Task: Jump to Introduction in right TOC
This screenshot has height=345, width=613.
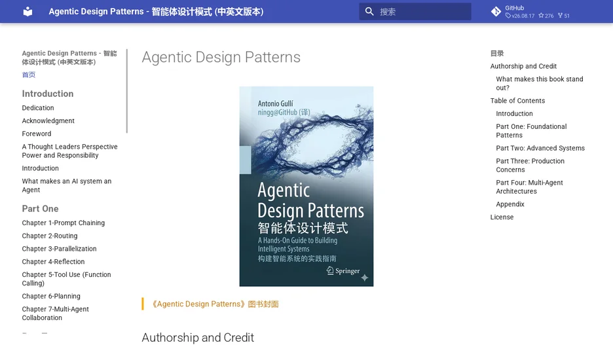Action: 514,113
